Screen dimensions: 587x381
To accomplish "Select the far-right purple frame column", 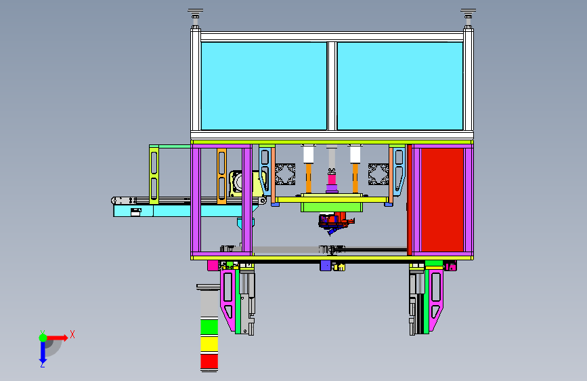I will pos(469,200).
